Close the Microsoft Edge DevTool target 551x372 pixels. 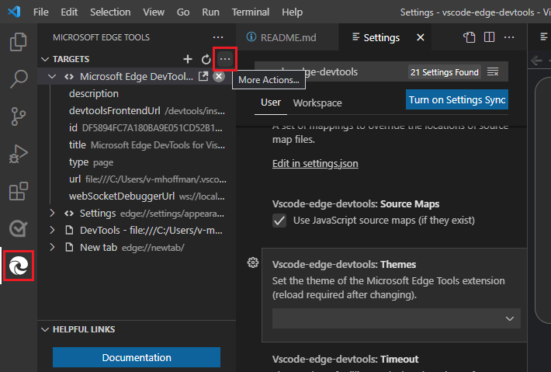219,76
